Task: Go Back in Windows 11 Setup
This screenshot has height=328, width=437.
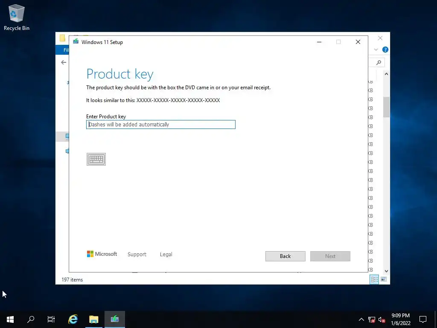Action: coord(285,256)
